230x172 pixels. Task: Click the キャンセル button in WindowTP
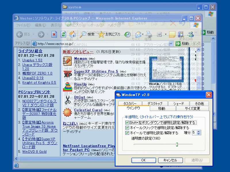pos(170,160)
